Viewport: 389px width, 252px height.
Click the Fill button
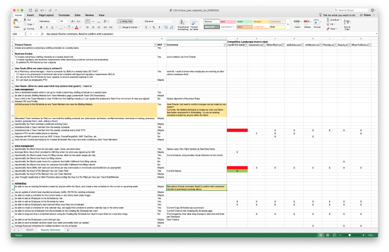pos(331,24)
